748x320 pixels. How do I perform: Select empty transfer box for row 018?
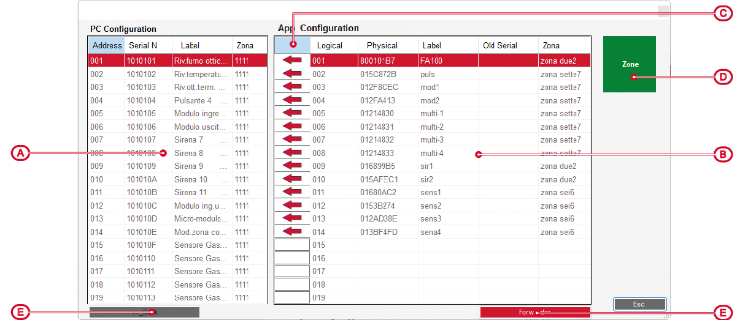click(292, 285)
